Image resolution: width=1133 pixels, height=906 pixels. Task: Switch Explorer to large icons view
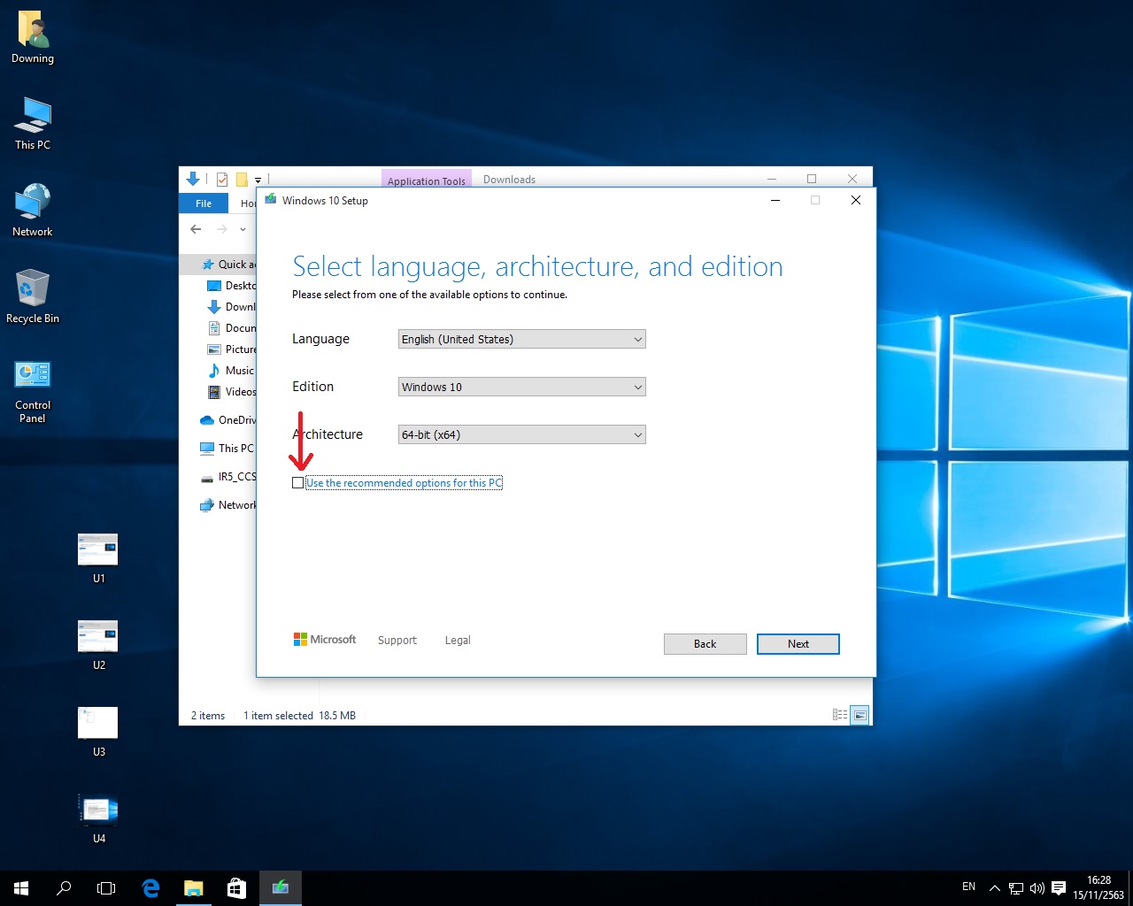pyautogui.click(x=859, y=715)
